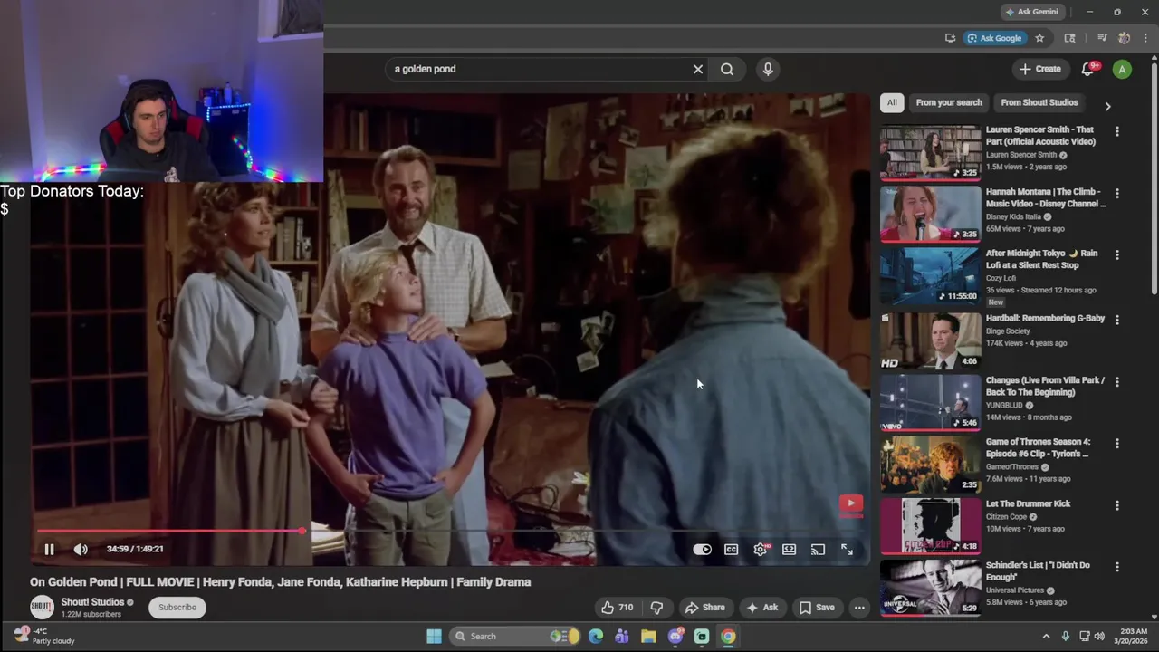Viewport: 1159px width, 652px height.
Task: Open YUNGBLUD 'Changes' video title
Action: click(x=1045, y=387)
